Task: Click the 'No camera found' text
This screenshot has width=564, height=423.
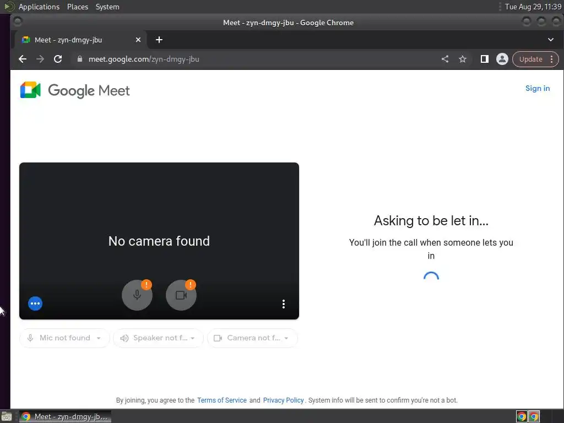Action: pyautogui.click(x=159, y=241)
